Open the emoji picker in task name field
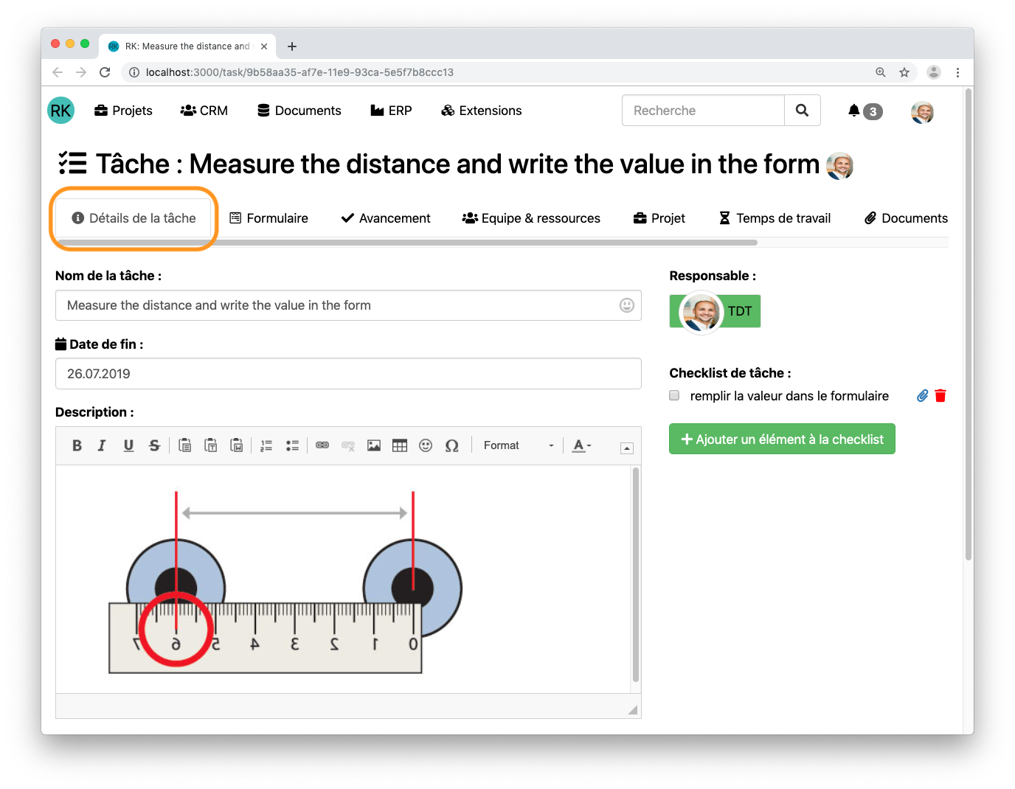1015x789 pixels. [626, 305]
